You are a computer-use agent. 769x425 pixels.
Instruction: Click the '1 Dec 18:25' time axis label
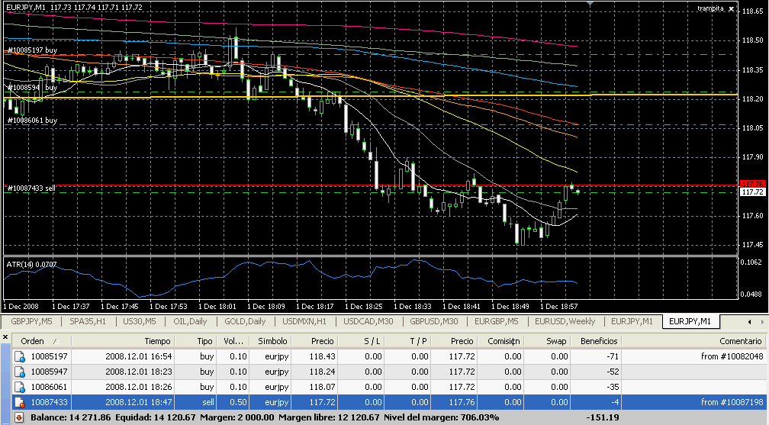[x=363, y=306]
